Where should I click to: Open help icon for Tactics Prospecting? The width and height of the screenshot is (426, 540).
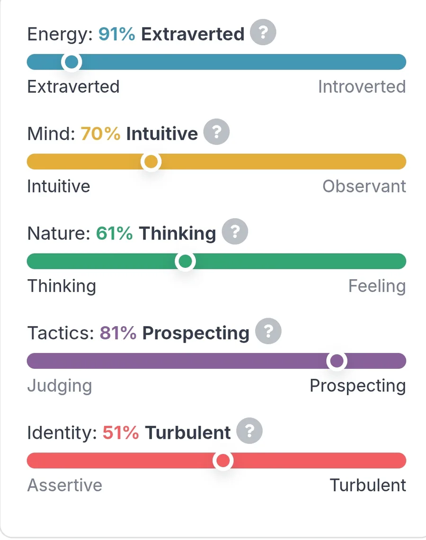point(268,331)
